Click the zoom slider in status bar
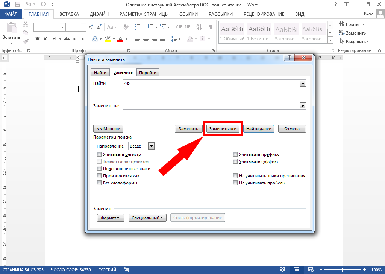The width and height of the screenshot is (385, 274). pyautogui.click(x=342, y=270)
